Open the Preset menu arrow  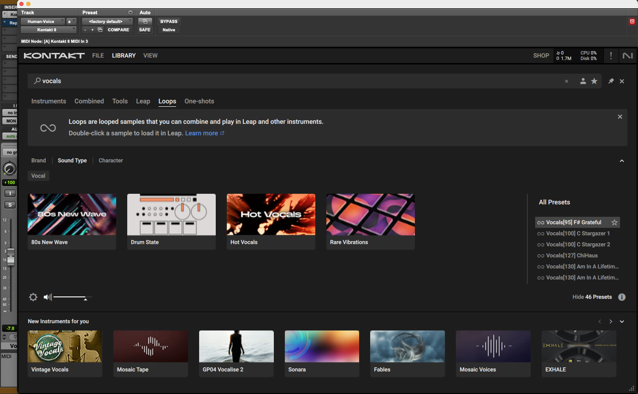130,12
